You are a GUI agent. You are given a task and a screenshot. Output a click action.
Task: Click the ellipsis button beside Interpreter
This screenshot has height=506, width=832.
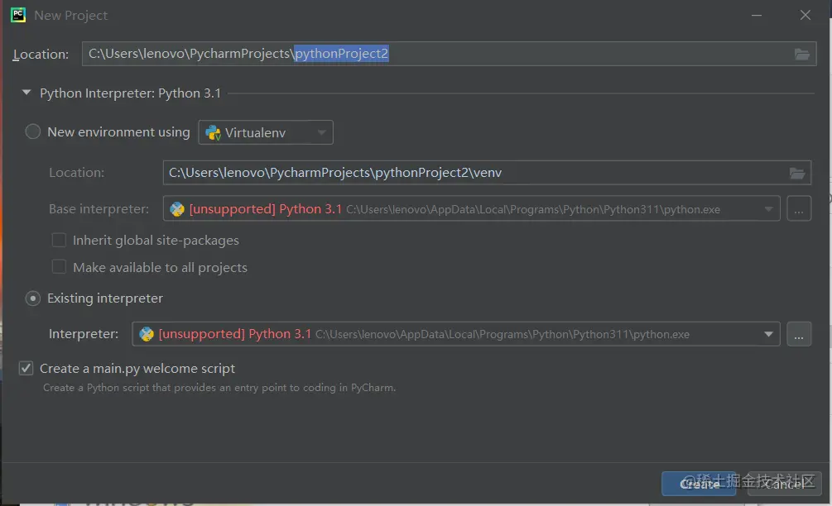pos(799,334)
